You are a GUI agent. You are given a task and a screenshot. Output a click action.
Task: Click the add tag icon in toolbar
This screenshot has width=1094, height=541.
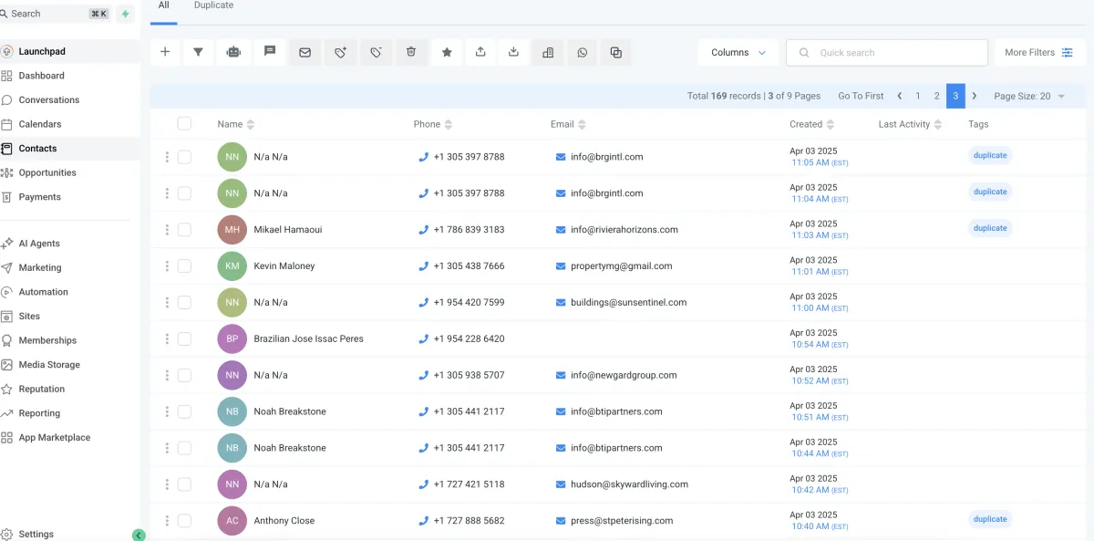[x=340, y=52]
